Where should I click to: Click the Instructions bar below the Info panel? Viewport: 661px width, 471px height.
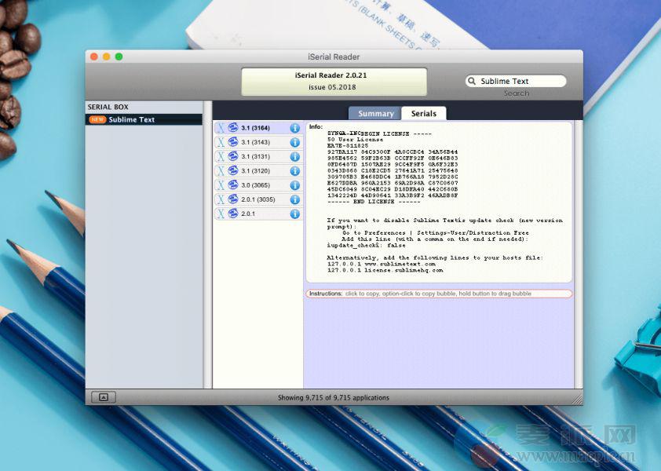439,294
